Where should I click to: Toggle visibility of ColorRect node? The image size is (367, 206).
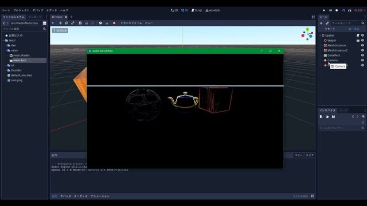coord(362,56)
